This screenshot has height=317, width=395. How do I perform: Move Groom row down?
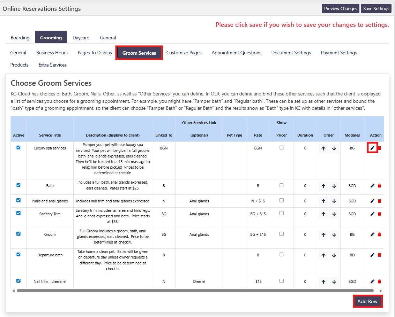(x=334, y=234)
